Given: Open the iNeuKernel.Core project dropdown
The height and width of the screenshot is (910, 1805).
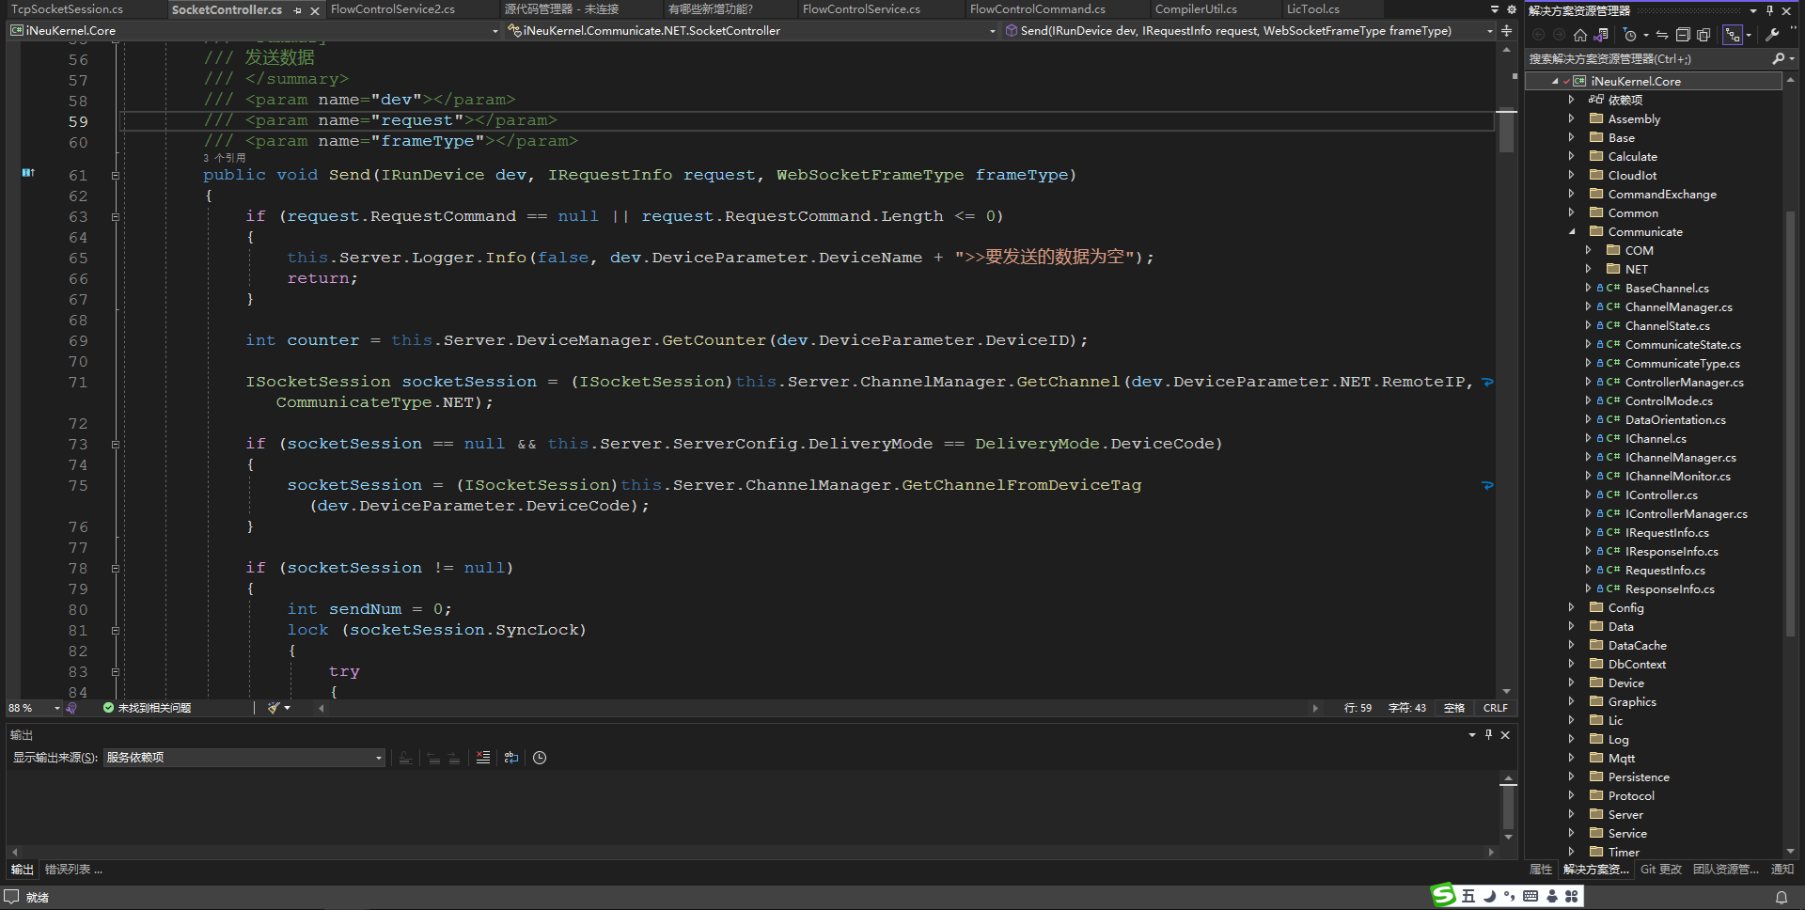Looking at the screenshot, I should tap(495, 31).
